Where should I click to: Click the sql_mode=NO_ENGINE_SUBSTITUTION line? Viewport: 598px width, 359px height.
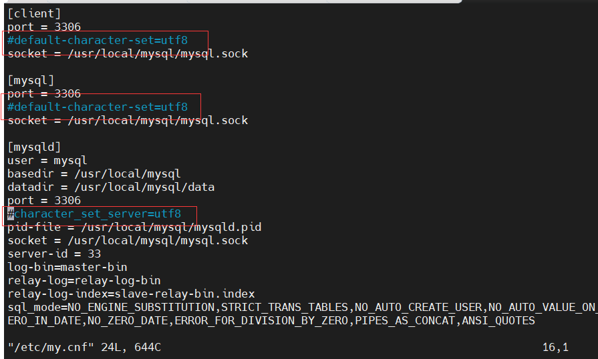(x=302, y=307)
